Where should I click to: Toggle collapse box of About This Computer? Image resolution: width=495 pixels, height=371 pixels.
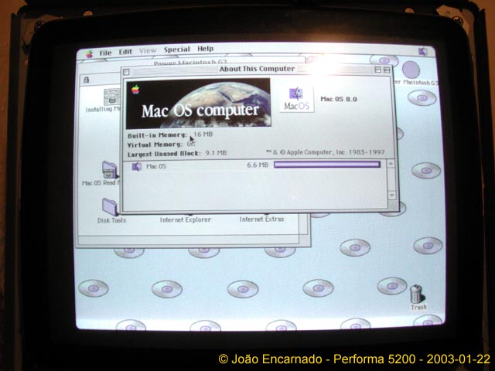coord(387,70)
